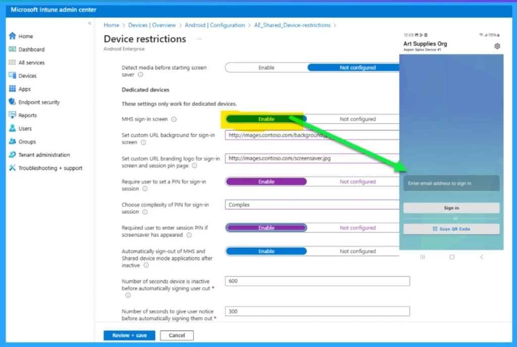
Task: Show info for seconds inactive before sign-out
Action: tap(128, 296)
